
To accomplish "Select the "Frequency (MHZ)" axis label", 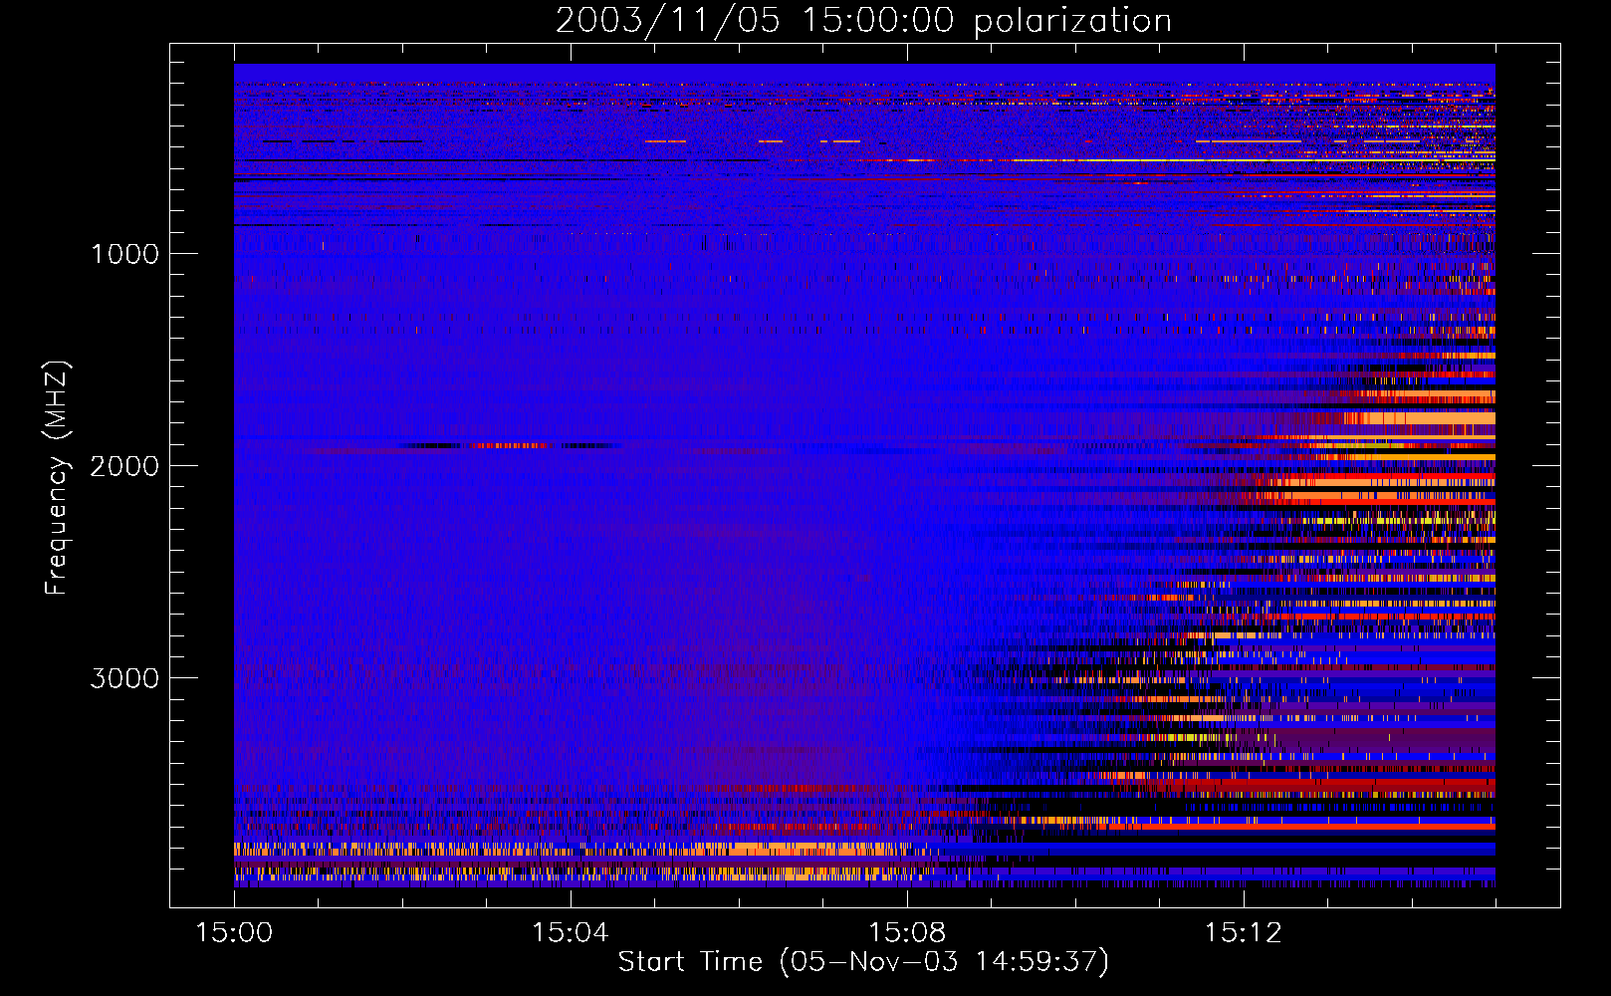I will (x=57, y=478).
